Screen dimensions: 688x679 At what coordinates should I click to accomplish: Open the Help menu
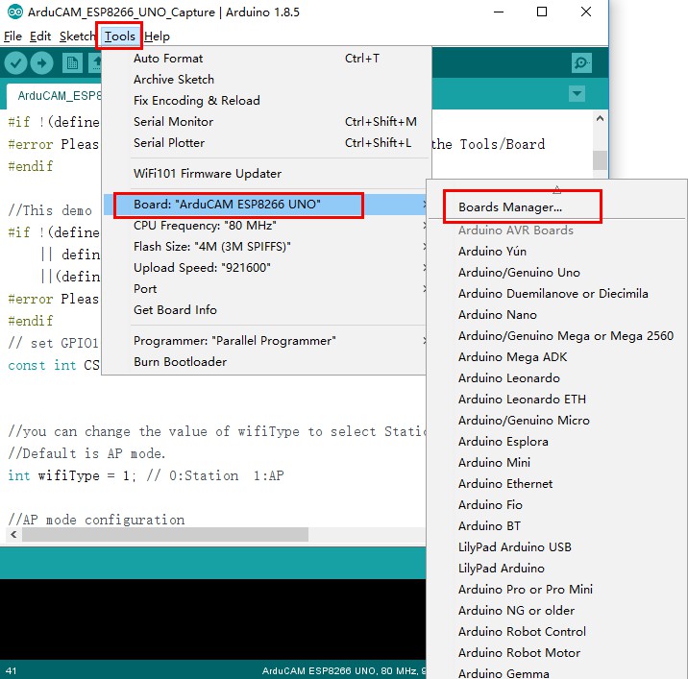(x=157, y=36)
